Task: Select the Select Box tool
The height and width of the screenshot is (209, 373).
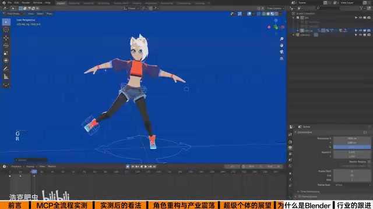Action: tap(6, 22)
